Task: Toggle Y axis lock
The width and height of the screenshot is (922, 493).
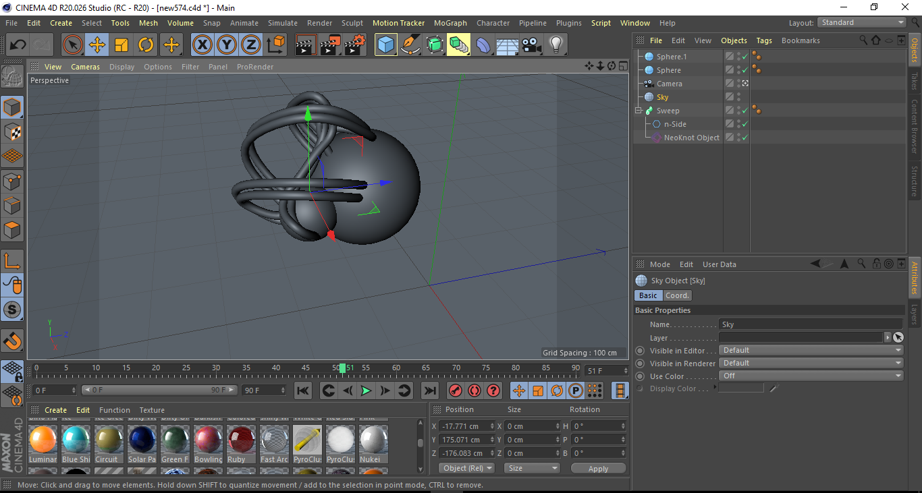Action: click(x=226, y=45)
